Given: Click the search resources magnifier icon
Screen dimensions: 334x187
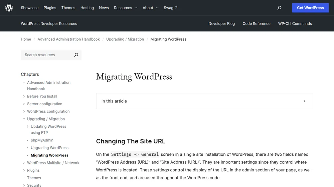Looking at the screenshot, I should (x=76, y=55).
